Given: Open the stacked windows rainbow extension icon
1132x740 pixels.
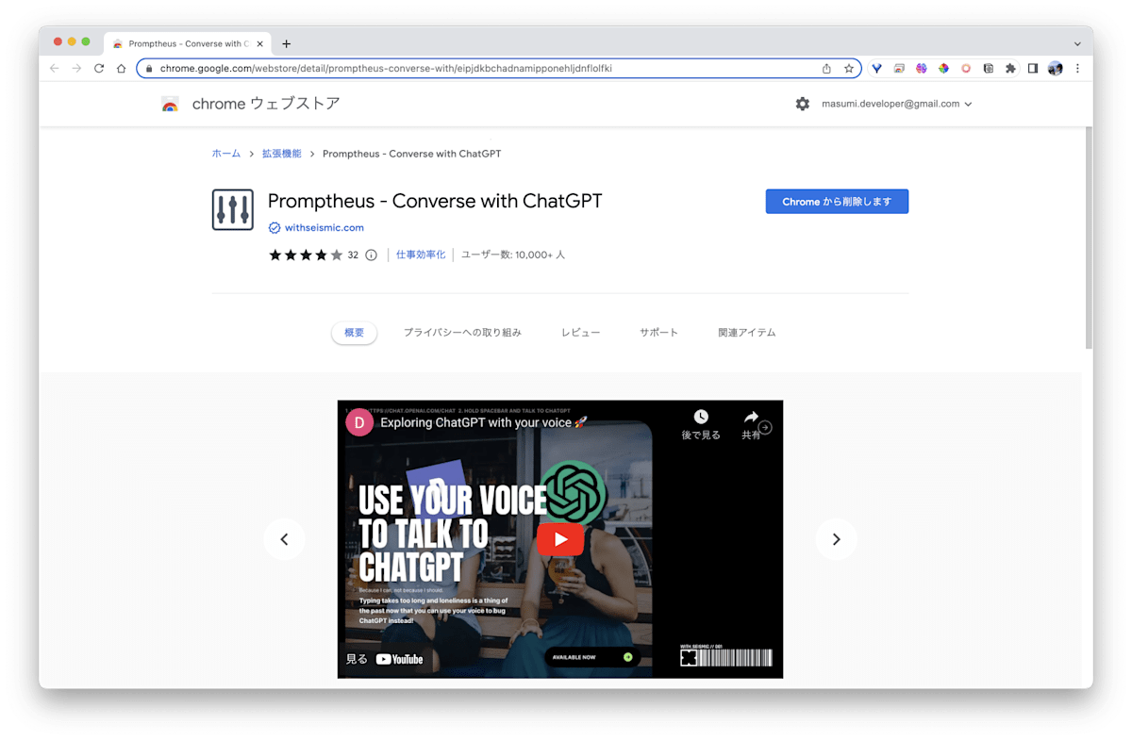Looking at the screenshot, I should tap(899, 68).
